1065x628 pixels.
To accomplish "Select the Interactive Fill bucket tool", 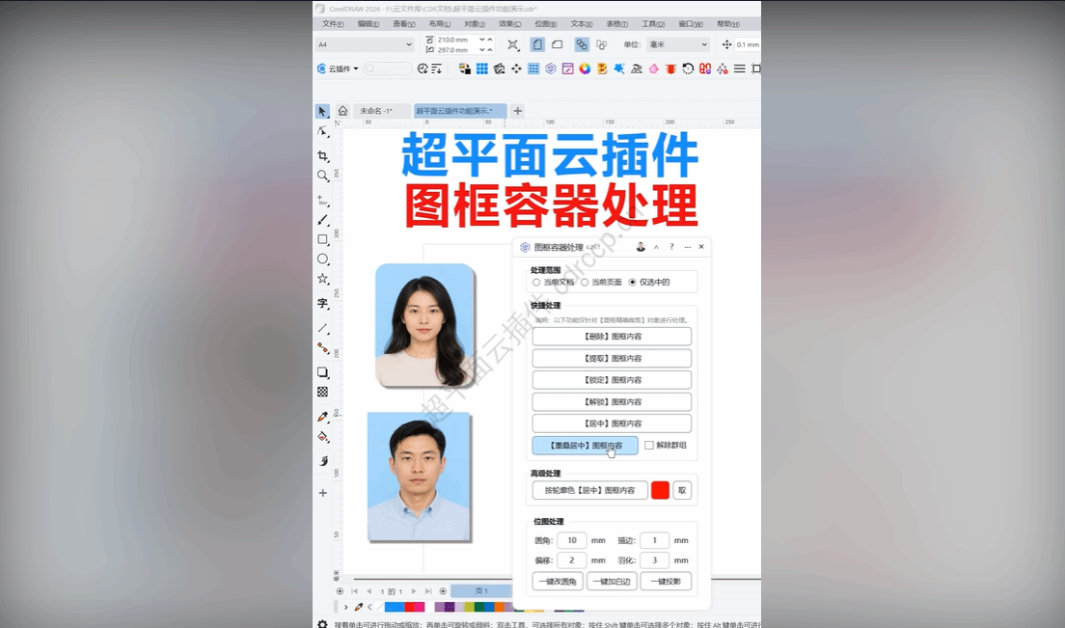I will [x=322, y=437].
